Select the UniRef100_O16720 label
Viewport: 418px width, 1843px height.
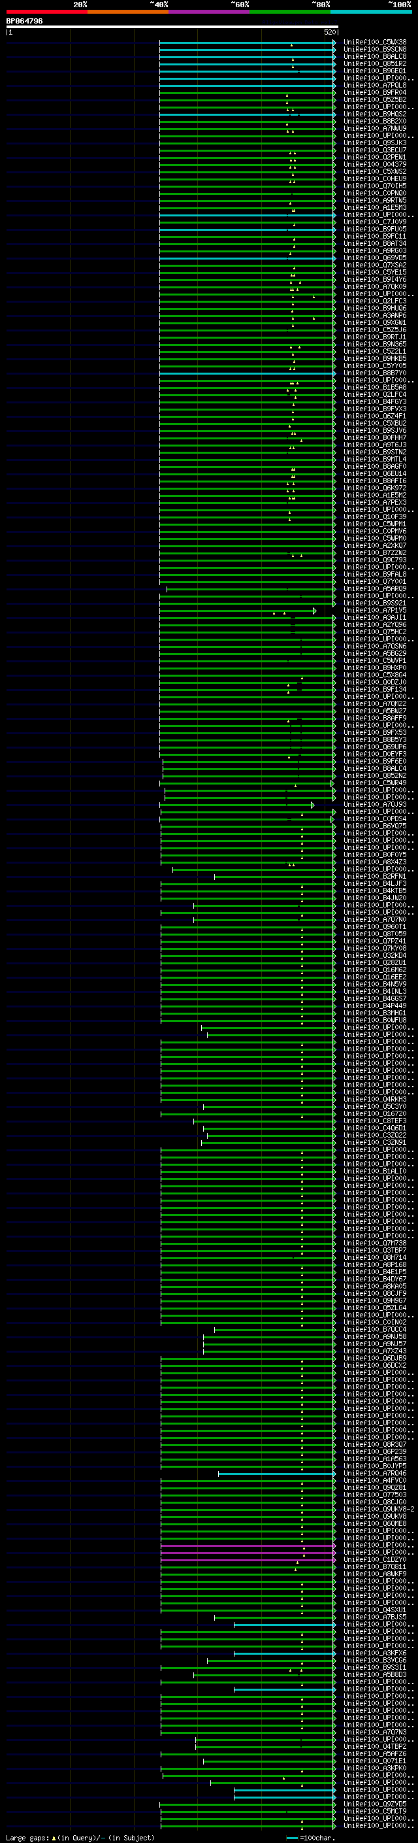(x=375, y=1114)
